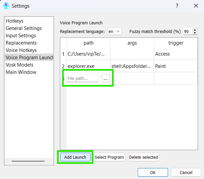The image size is (204, 179).
Task: Select the Access trigger cell
Action: pos(176,54)
